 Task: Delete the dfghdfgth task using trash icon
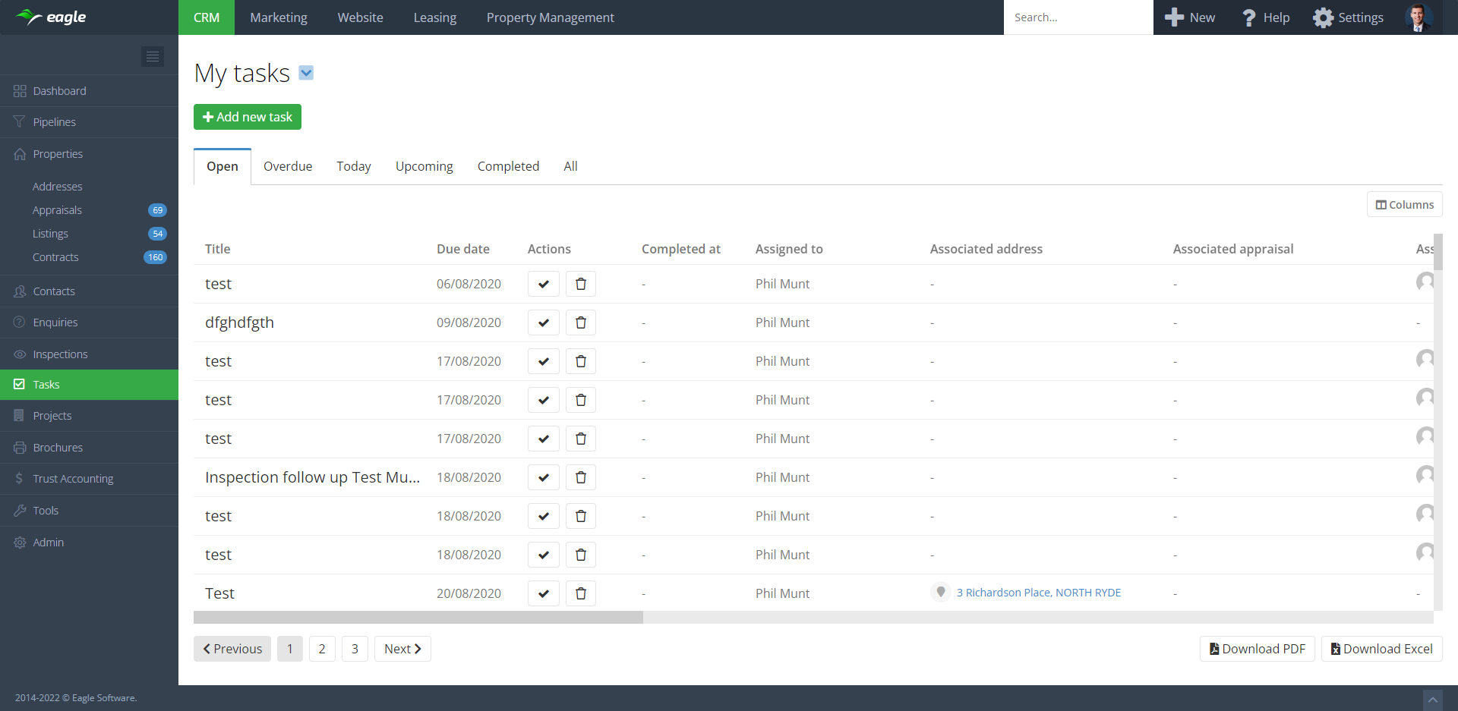pos(580,322)
